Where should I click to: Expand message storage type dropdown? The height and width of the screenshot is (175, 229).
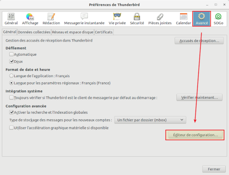click(150, 120)
